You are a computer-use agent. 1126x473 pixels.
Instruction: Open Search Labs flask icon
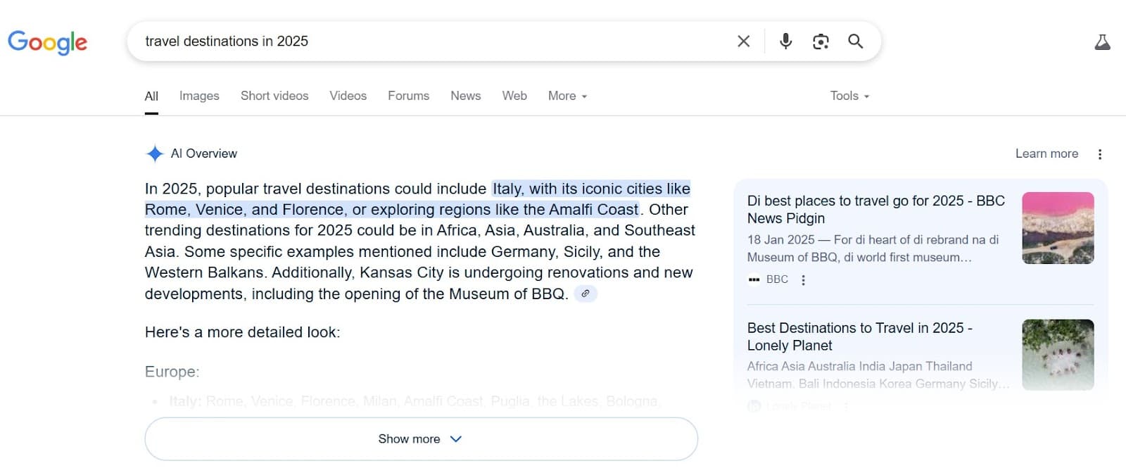point(1102,42)
